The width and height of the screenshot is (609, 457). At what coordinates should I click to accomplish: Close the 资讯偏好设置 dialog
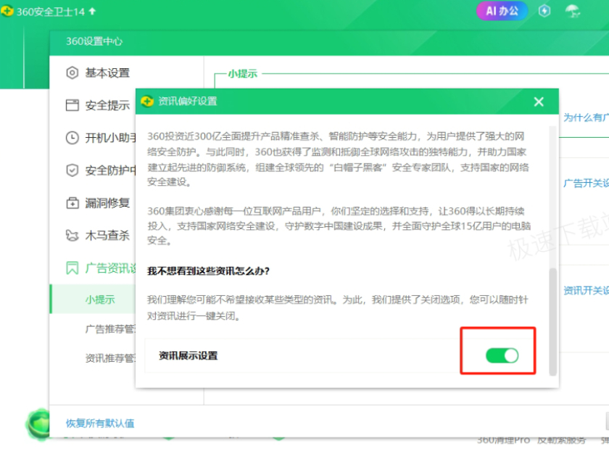pos(538,102)
